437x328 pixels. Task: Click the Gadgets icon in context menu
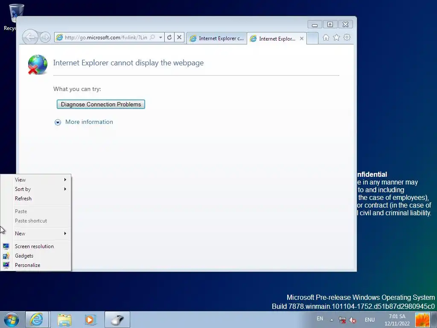[6, 256]
